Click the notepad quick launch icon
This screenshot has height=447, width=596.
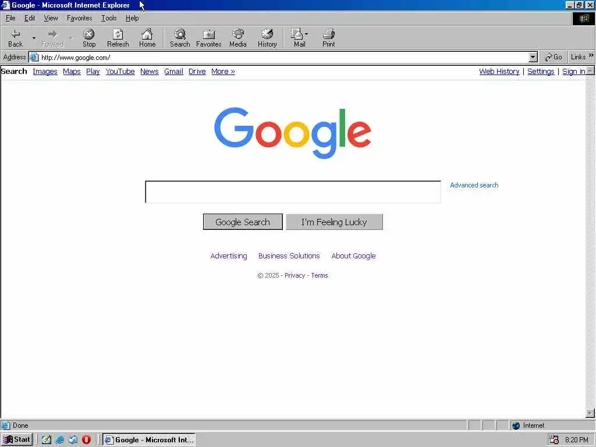click(x=47, y=440)
